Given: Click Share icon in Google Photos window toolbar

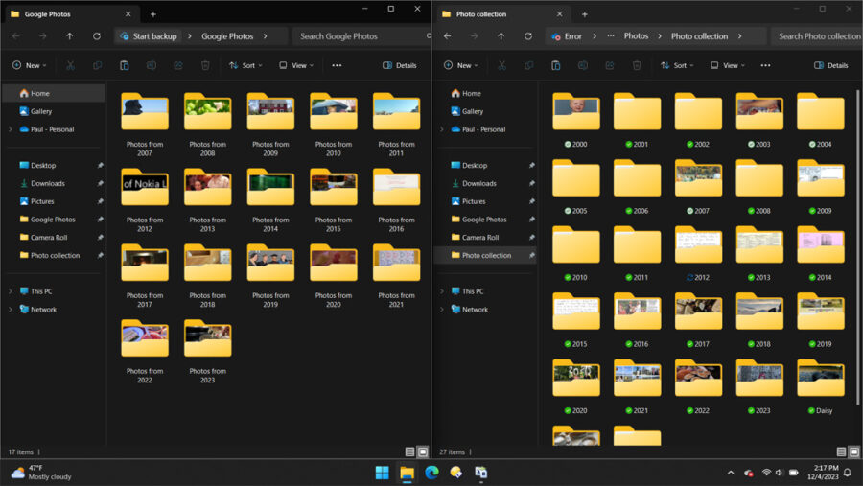Looking at the screenshot, I should 178,65.
